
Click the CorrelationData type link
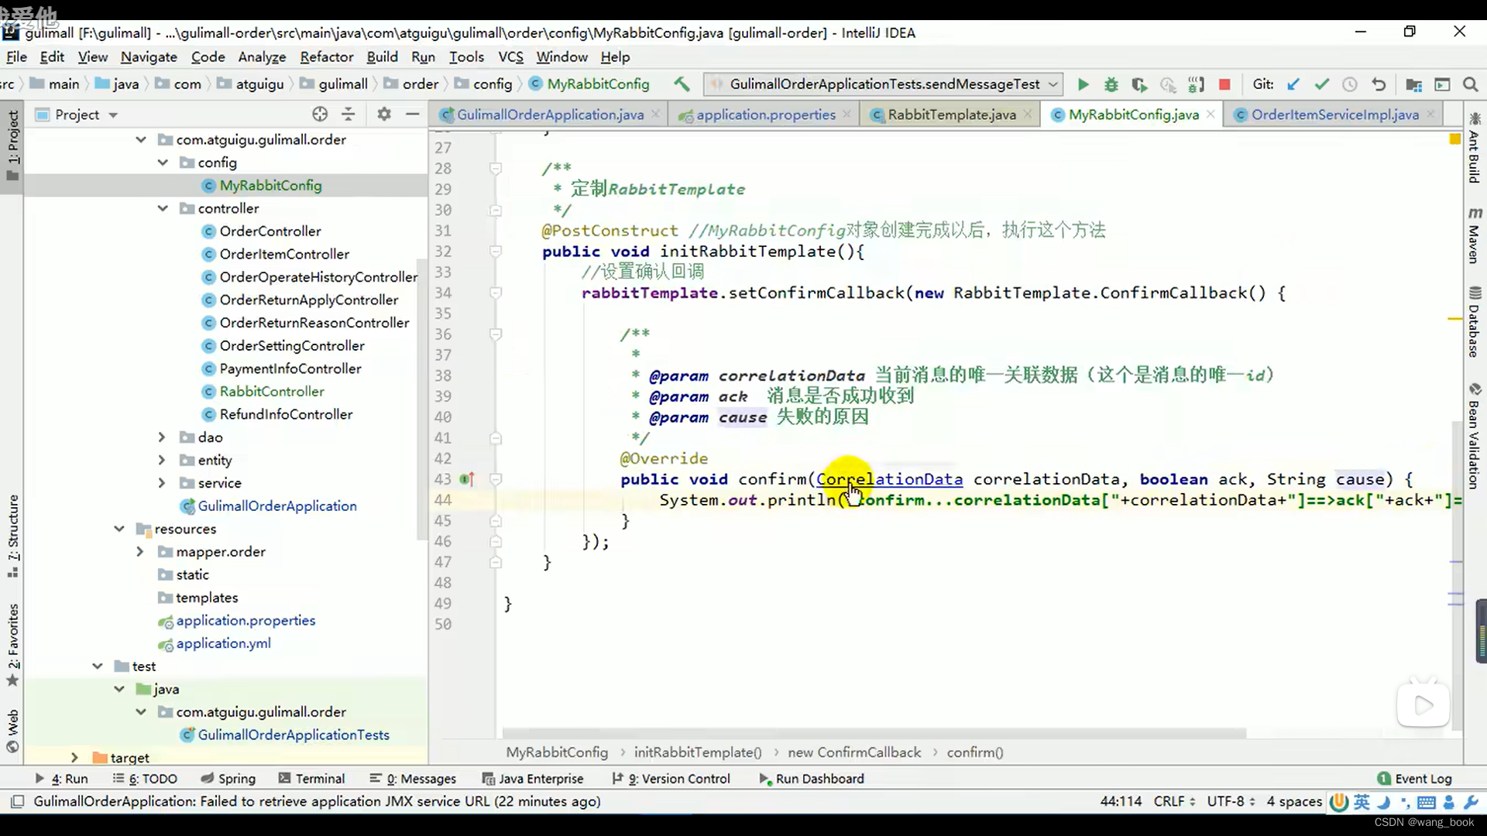889,479
